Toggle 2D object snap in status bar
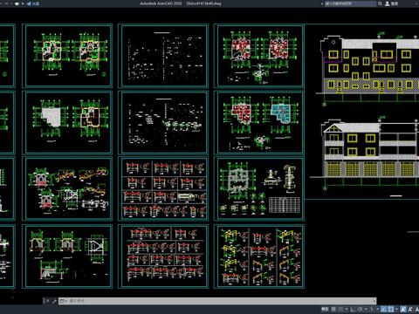Image resolution: width=419 pixels, height=314 pixels. tap(391, 309)
